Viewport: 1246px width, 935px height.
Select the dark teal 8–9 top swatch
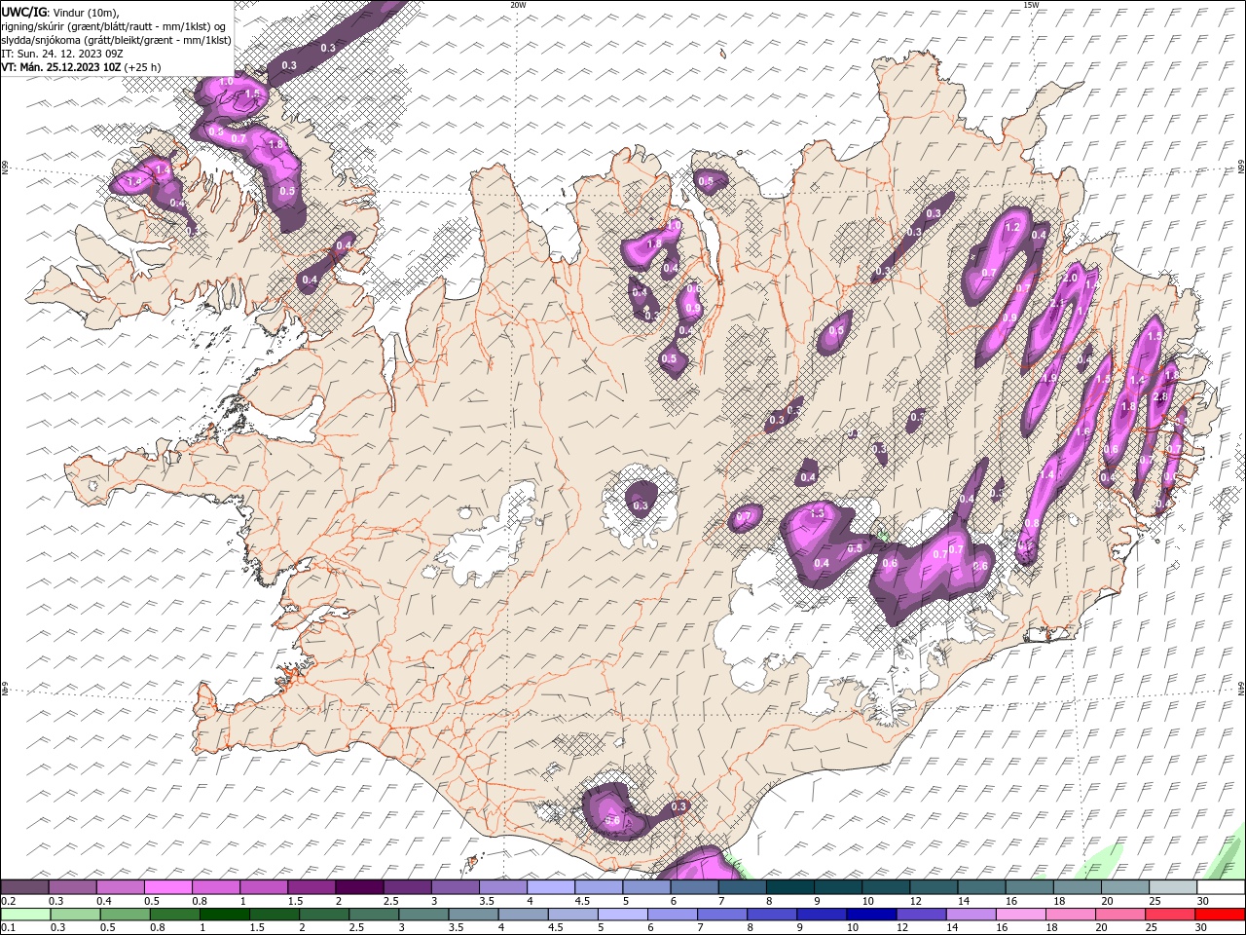(x=789, y=887)
